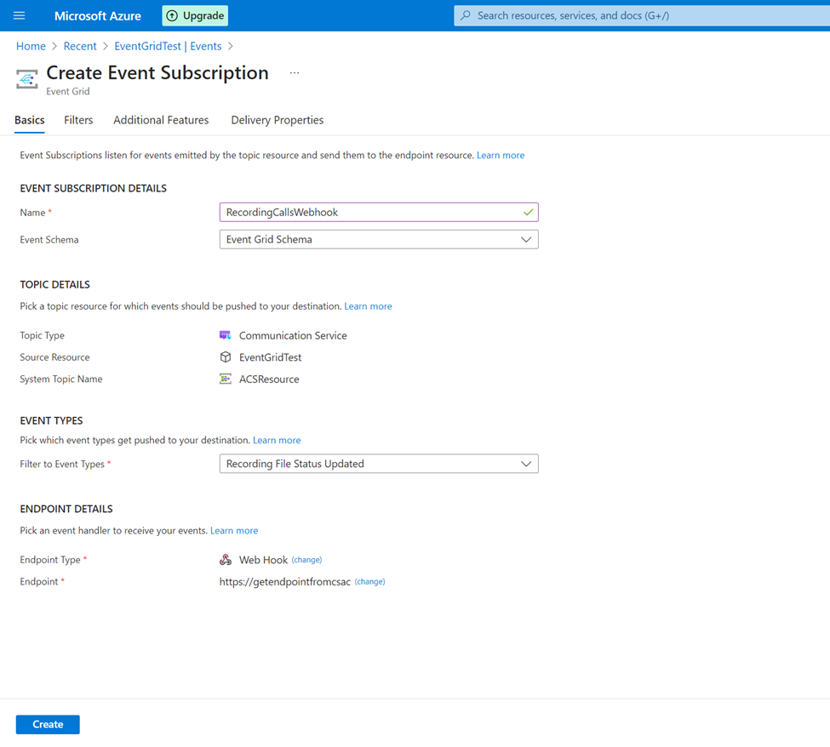Click the Event Grid subscription page icon
The width and height of the screenshot is (830, 747).
[x=26, y=79]
